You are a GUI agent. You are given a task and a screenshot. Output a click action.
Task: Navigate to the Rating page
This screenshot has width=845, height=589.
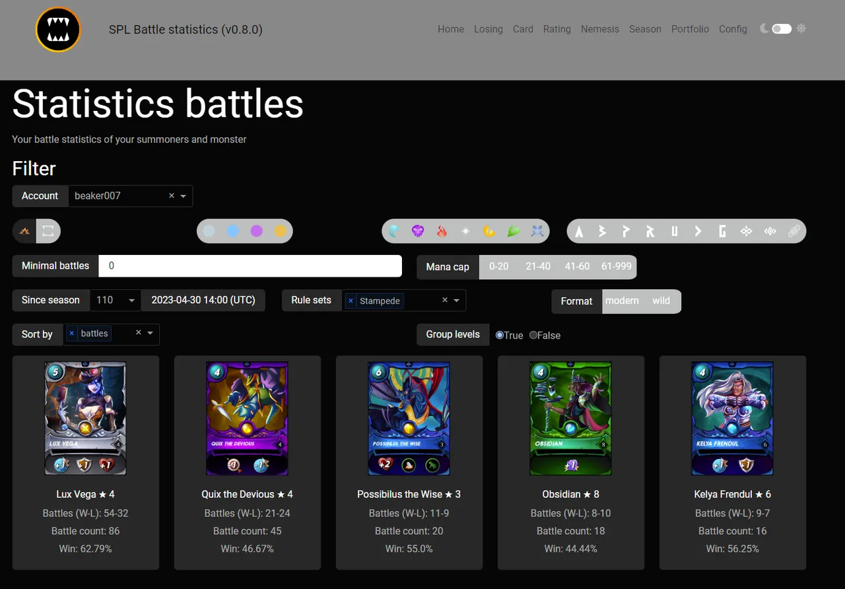pos(557,29)
